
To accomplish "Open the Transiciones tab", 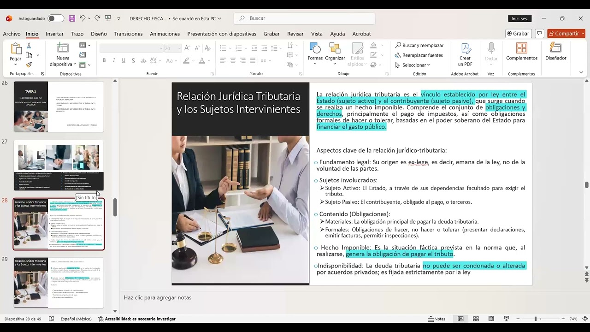I will pos(128,34).
